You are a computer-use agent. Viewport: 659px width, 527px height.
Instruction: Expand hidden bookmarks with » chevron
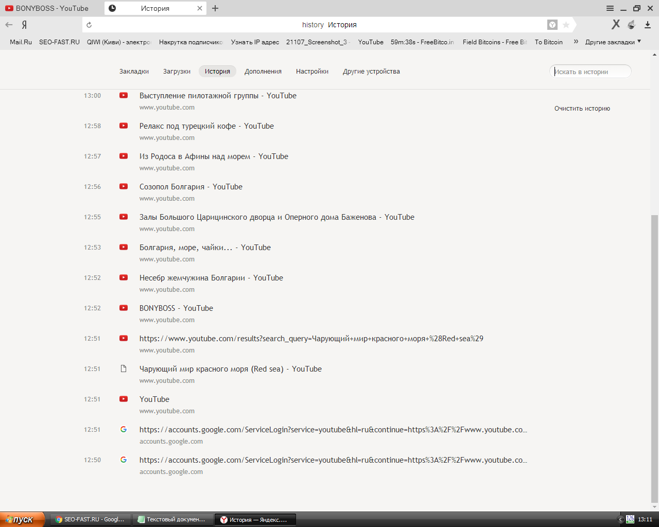pos(576,42)
